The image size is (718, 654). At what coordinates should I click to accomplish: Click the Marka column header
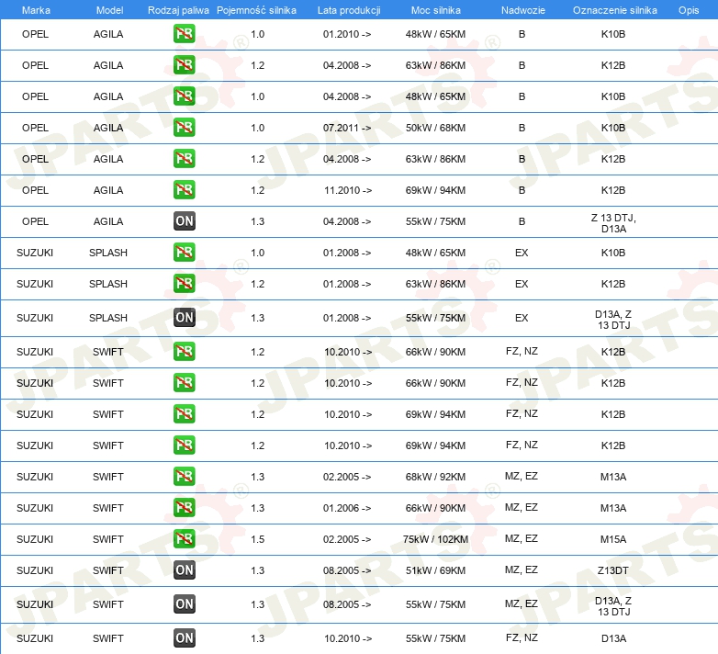[36, 10]
